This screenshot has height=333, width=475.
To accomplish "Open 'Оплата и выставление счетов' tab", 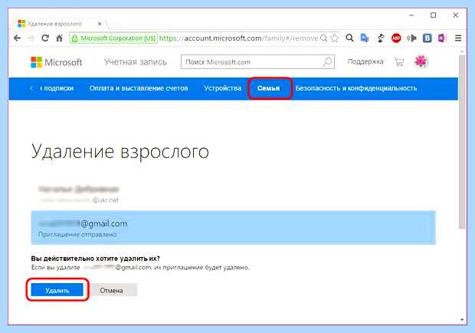I will 139,88.
